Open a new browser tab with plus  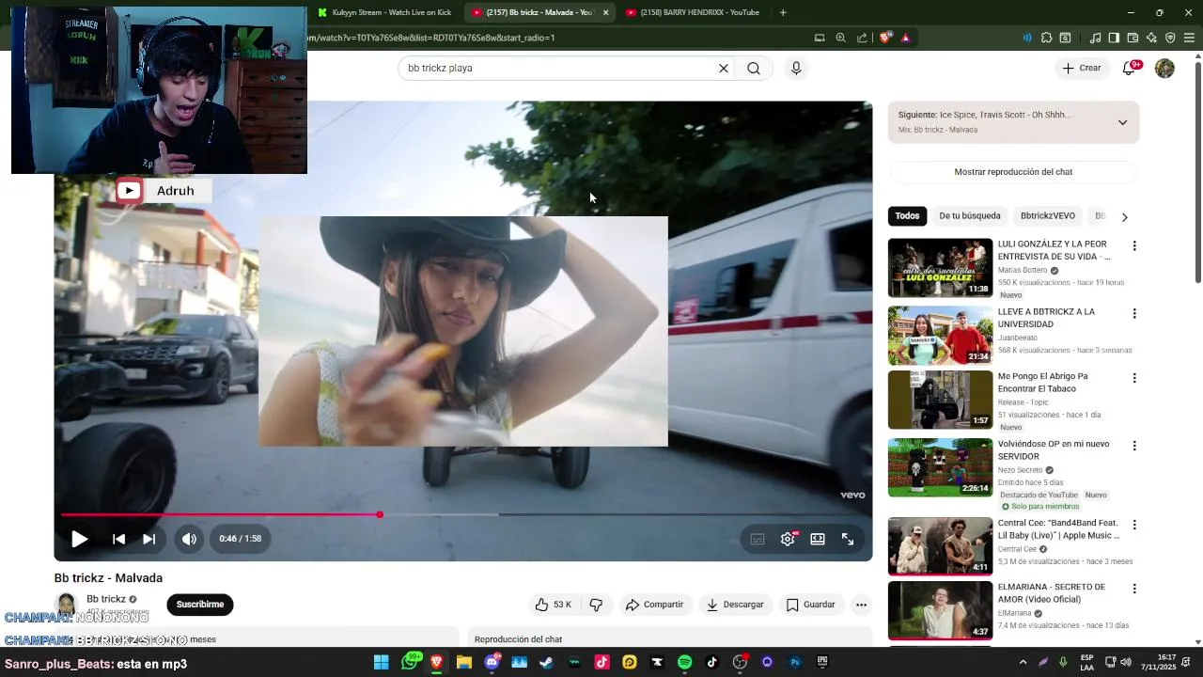(x=783, y=12)
